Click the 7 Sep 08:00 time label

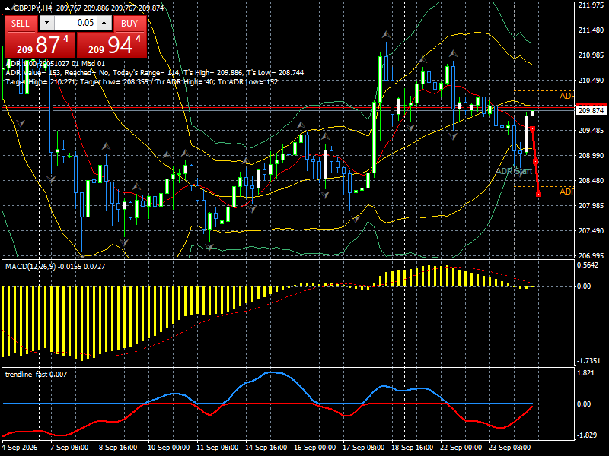[x=69, y=448]
